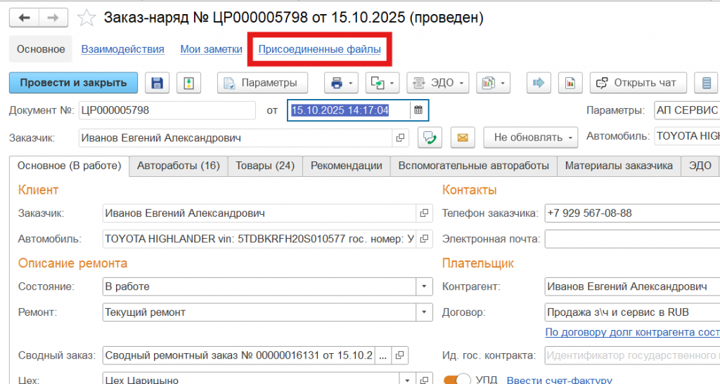Click the post document icon next to save
Image resolution: width=720 pixels, height=384 pixels.
188,83
